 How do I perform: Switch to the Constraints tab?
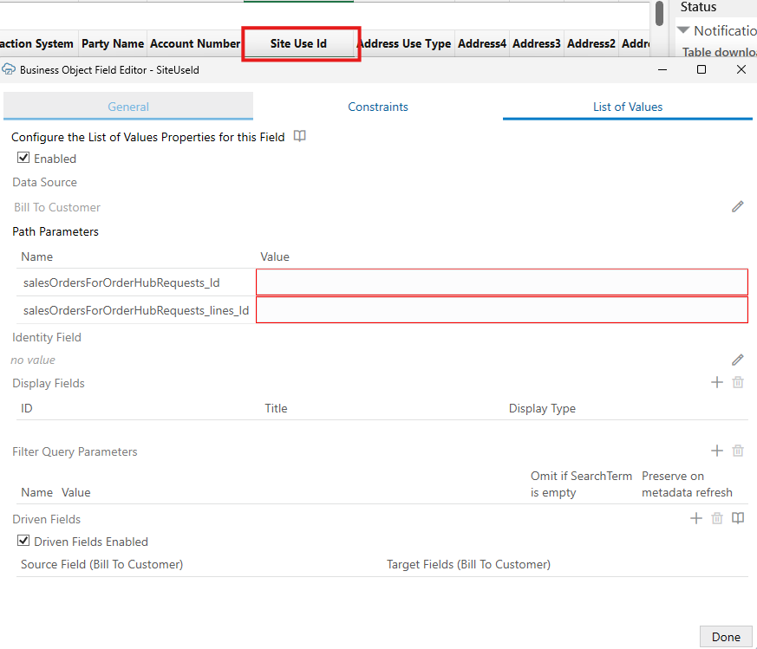coord(378,107)
